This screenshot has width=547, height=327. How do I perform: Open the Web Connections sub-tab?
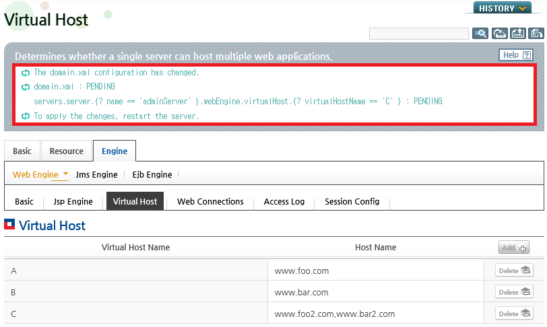pyautogui.click(x=210, y=201)
